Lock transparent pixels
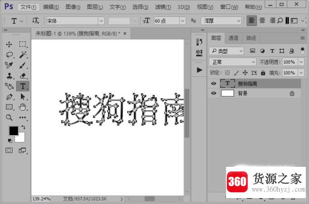Screen dimensions: 309x204 (x=227, y=73)
